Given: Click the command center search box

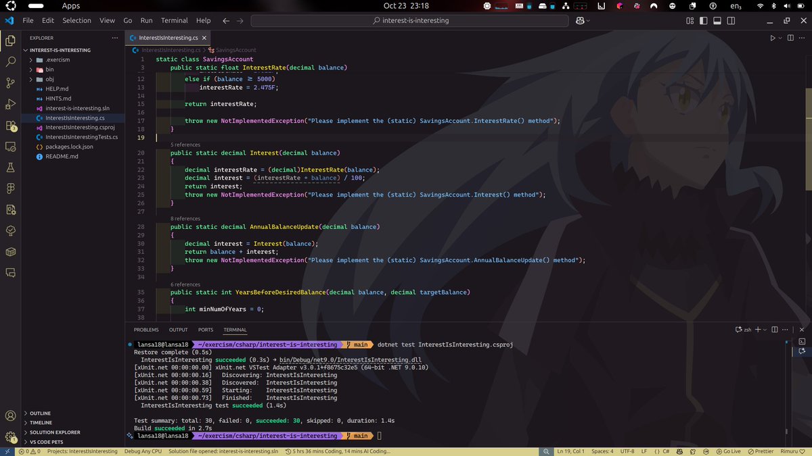Looking at the screenshot, I should pyautogui.click(x=410, y=21).
